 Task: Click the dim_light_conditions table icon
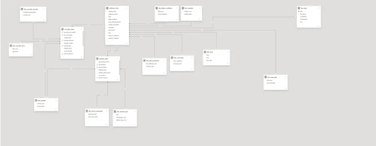pos(157,8)
